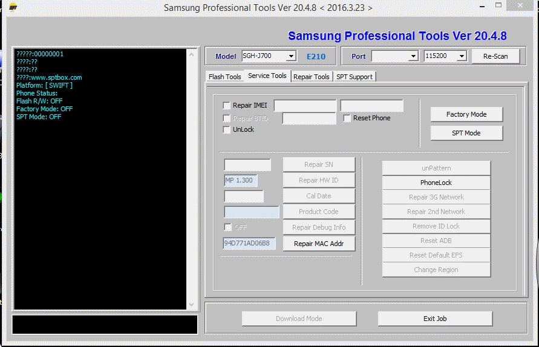Click the 'Flash R/W: OFF' log line
Viewport: 539px width, 347px height.
click(x=39, y=101)
